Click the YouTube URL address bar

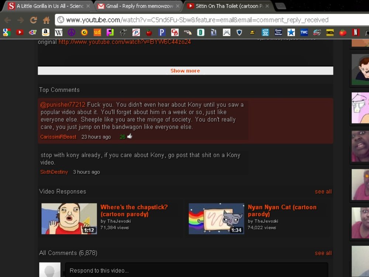point(212,20)
